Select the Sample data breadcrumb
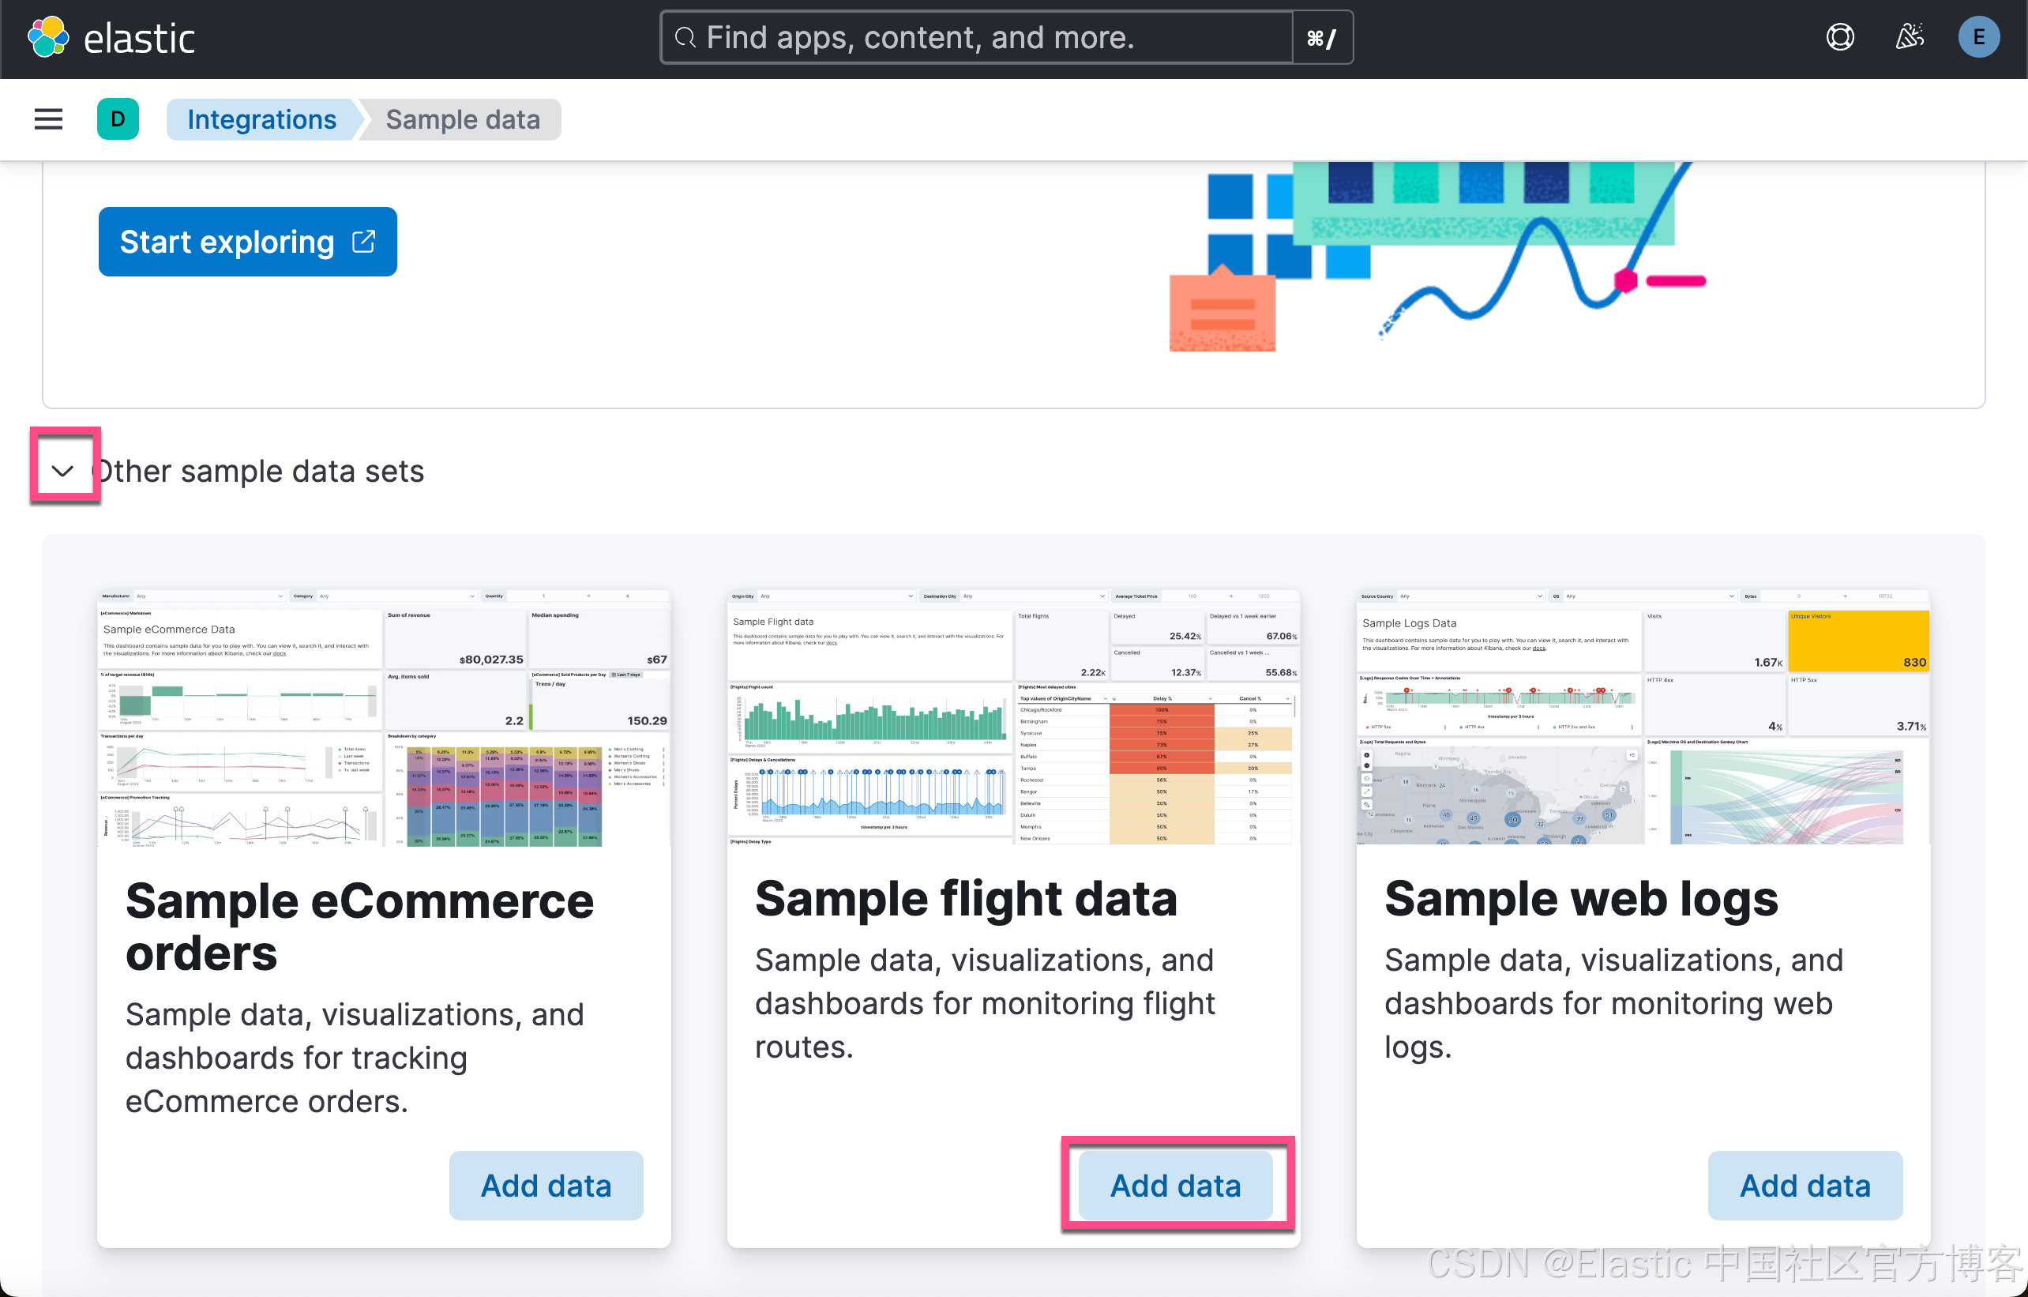Image resolution: width=2028 pixels, height=1297 pixels. [462, 119]
